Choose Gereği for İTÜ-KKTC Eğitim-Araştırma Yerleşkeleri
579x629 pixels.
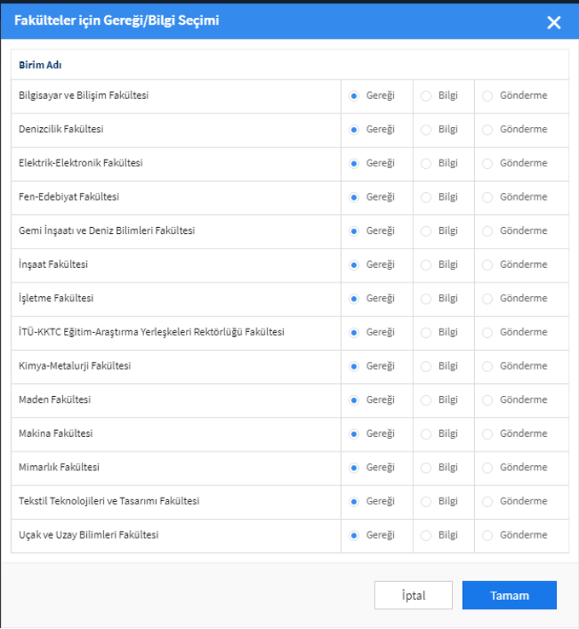[x=354, y=333]
